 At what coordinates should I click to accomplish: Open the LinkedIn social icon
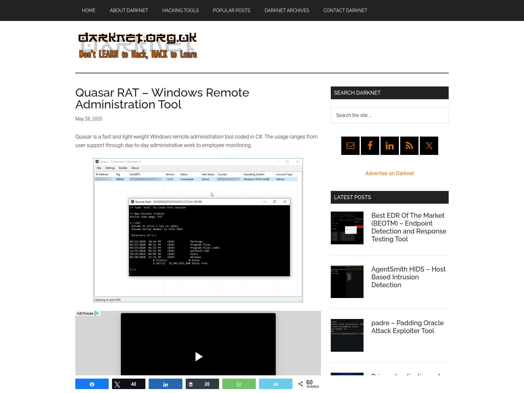(x=390, y=146)
